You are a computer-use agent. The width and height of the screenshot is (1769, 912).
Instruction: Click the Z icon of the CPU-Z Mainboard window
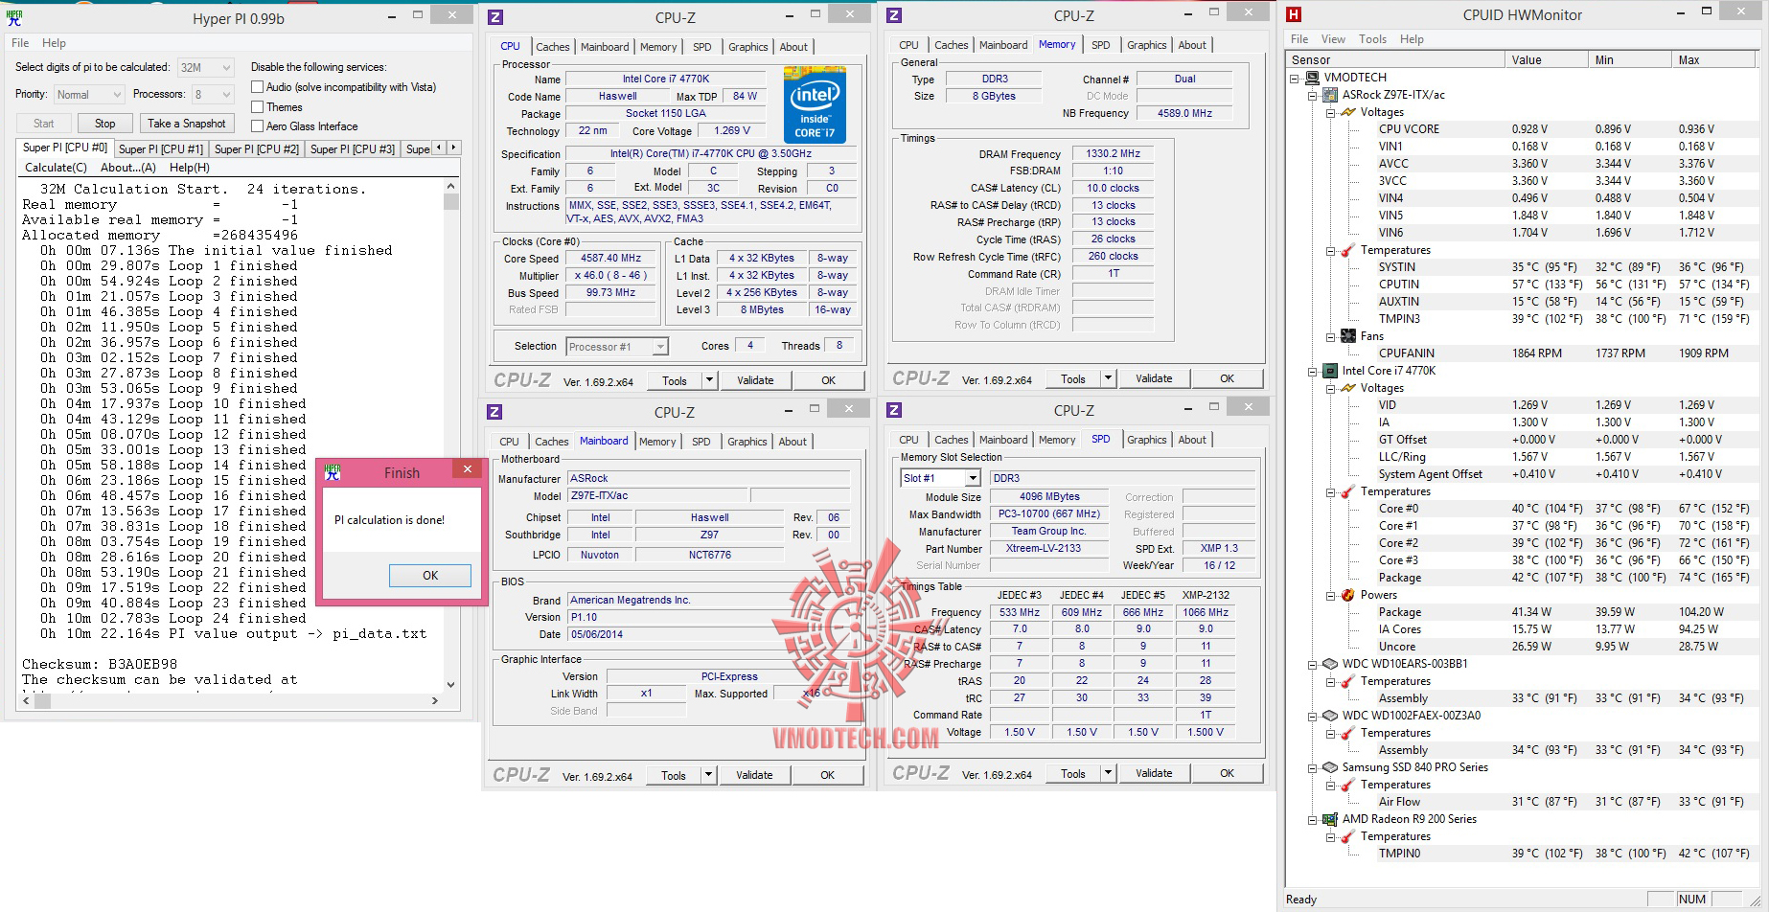[x=494, y=412]
